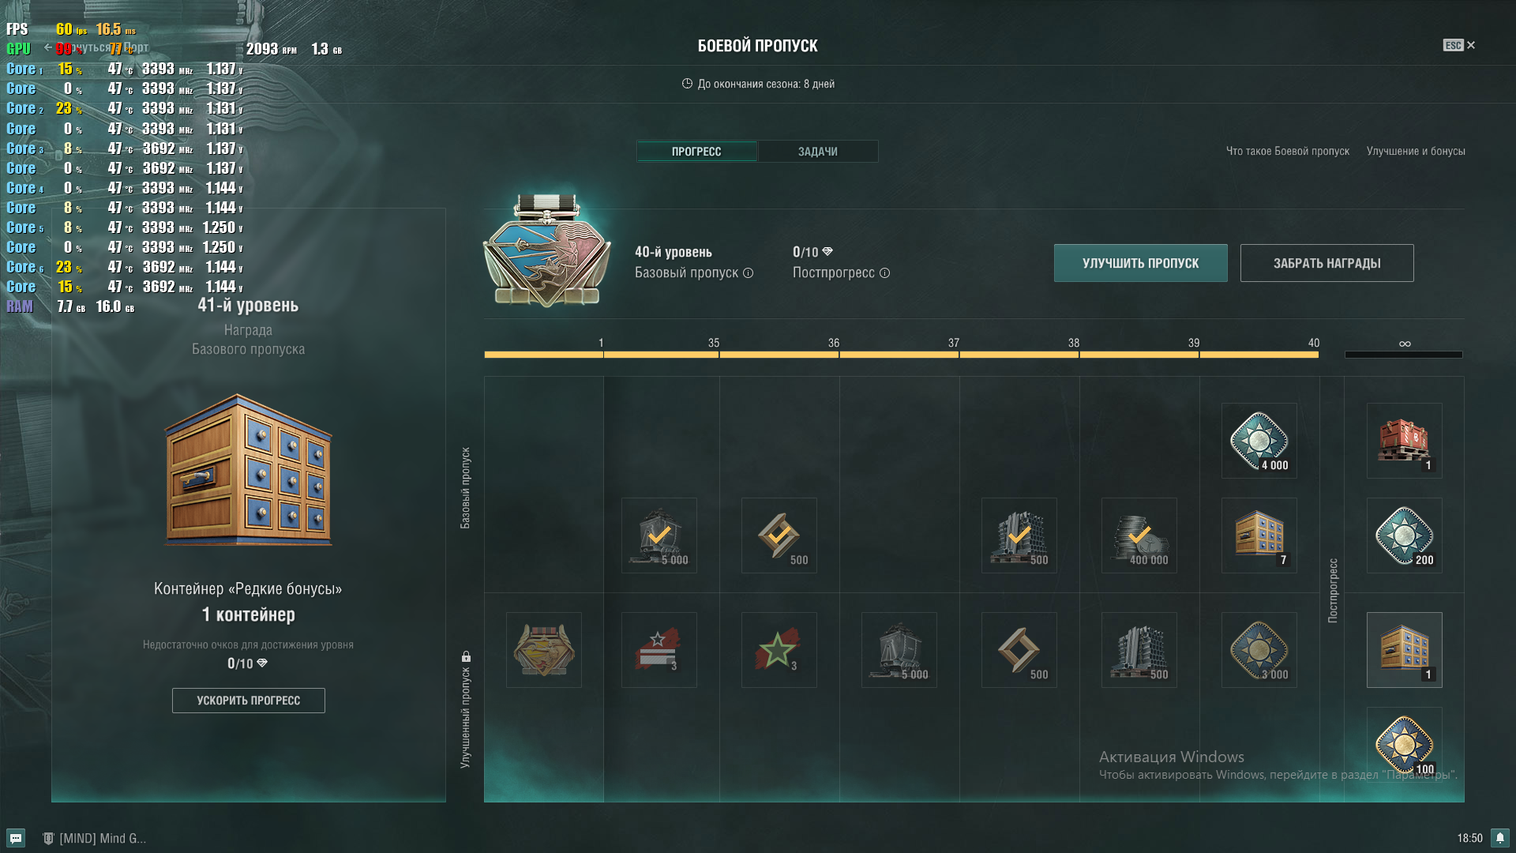
Task: Click the battle pass emblem in improved row
Action: [x=544, y=650]
